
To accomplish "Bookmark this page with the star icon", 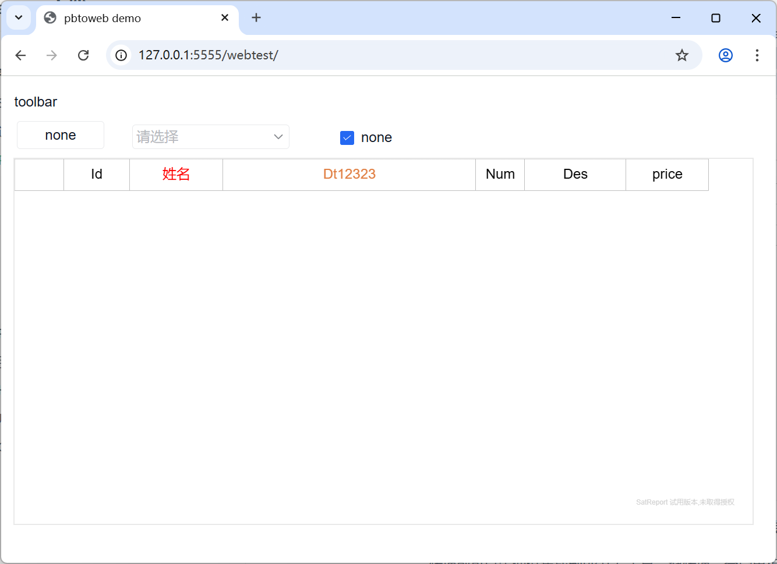I will [x=681, y=55].
